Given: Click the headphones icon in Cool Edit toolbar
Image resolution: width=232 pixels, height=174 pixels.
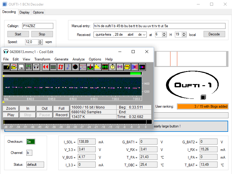Looking at the screenshot, I should [x=36, y=67].
